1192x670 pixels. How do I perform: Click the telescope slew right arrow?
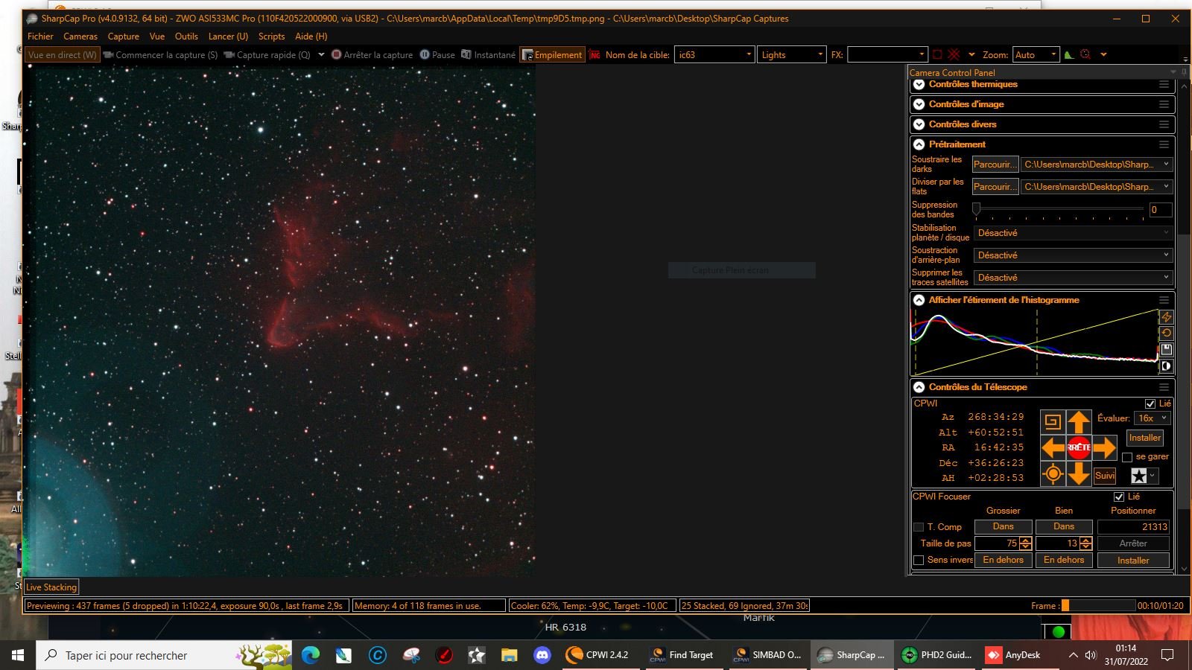click(x=1105, y=447)
